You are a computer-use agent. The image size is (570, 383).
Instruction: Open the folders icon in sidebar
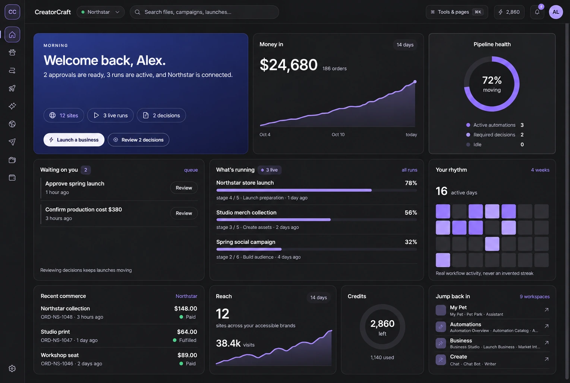pos(12,160)
